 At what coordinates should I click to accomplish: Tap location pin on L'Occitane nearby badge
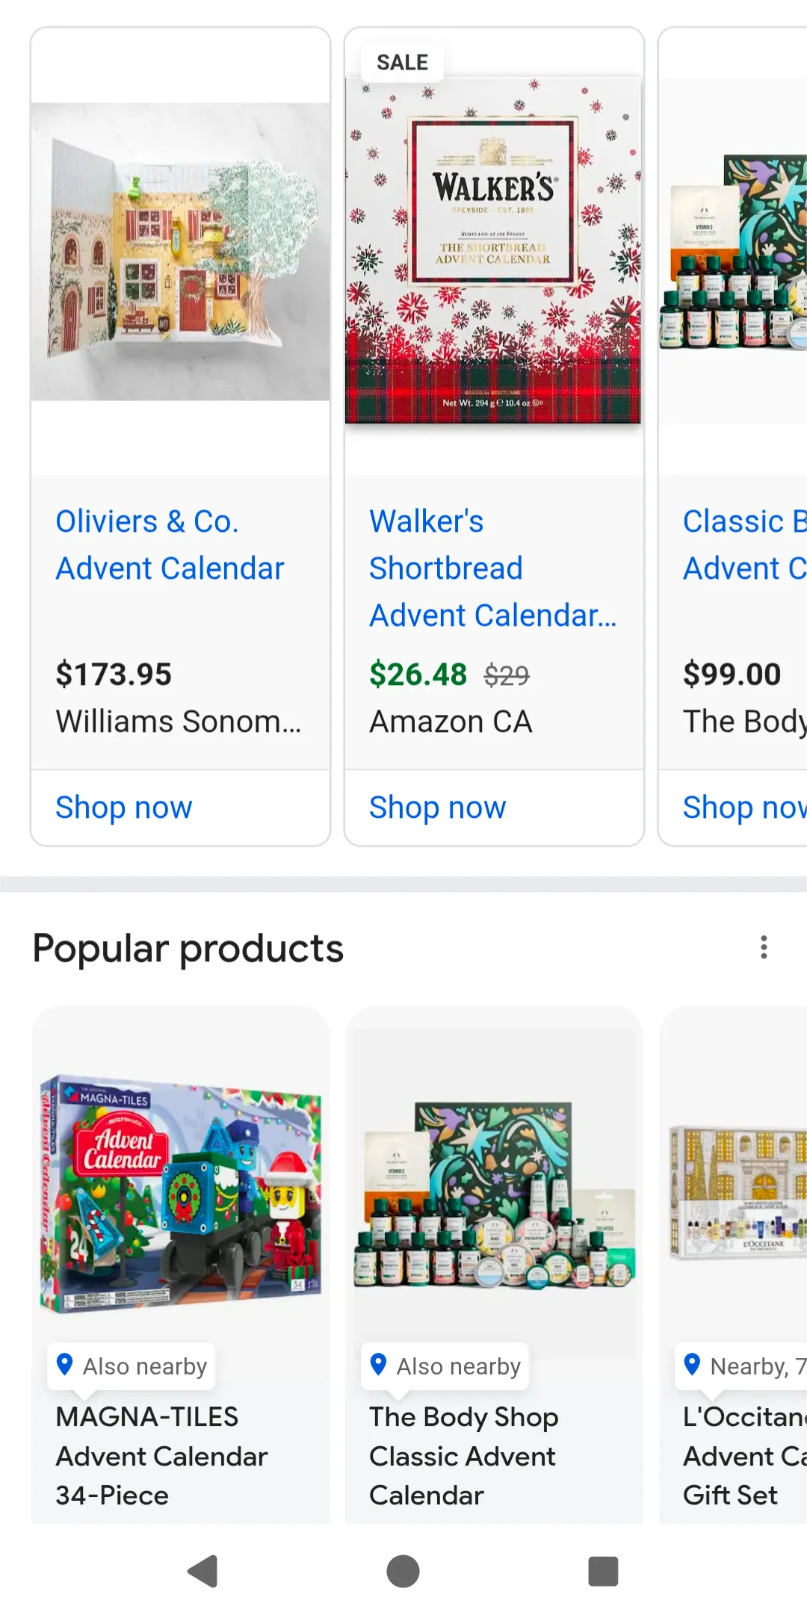click(x=693, y=1365)
